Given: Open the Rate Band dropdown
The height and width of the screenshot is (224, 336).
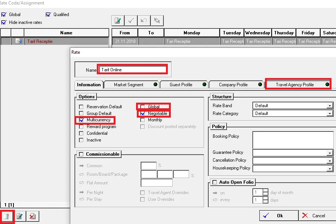Looking at the screenshot, I should 330,106.
